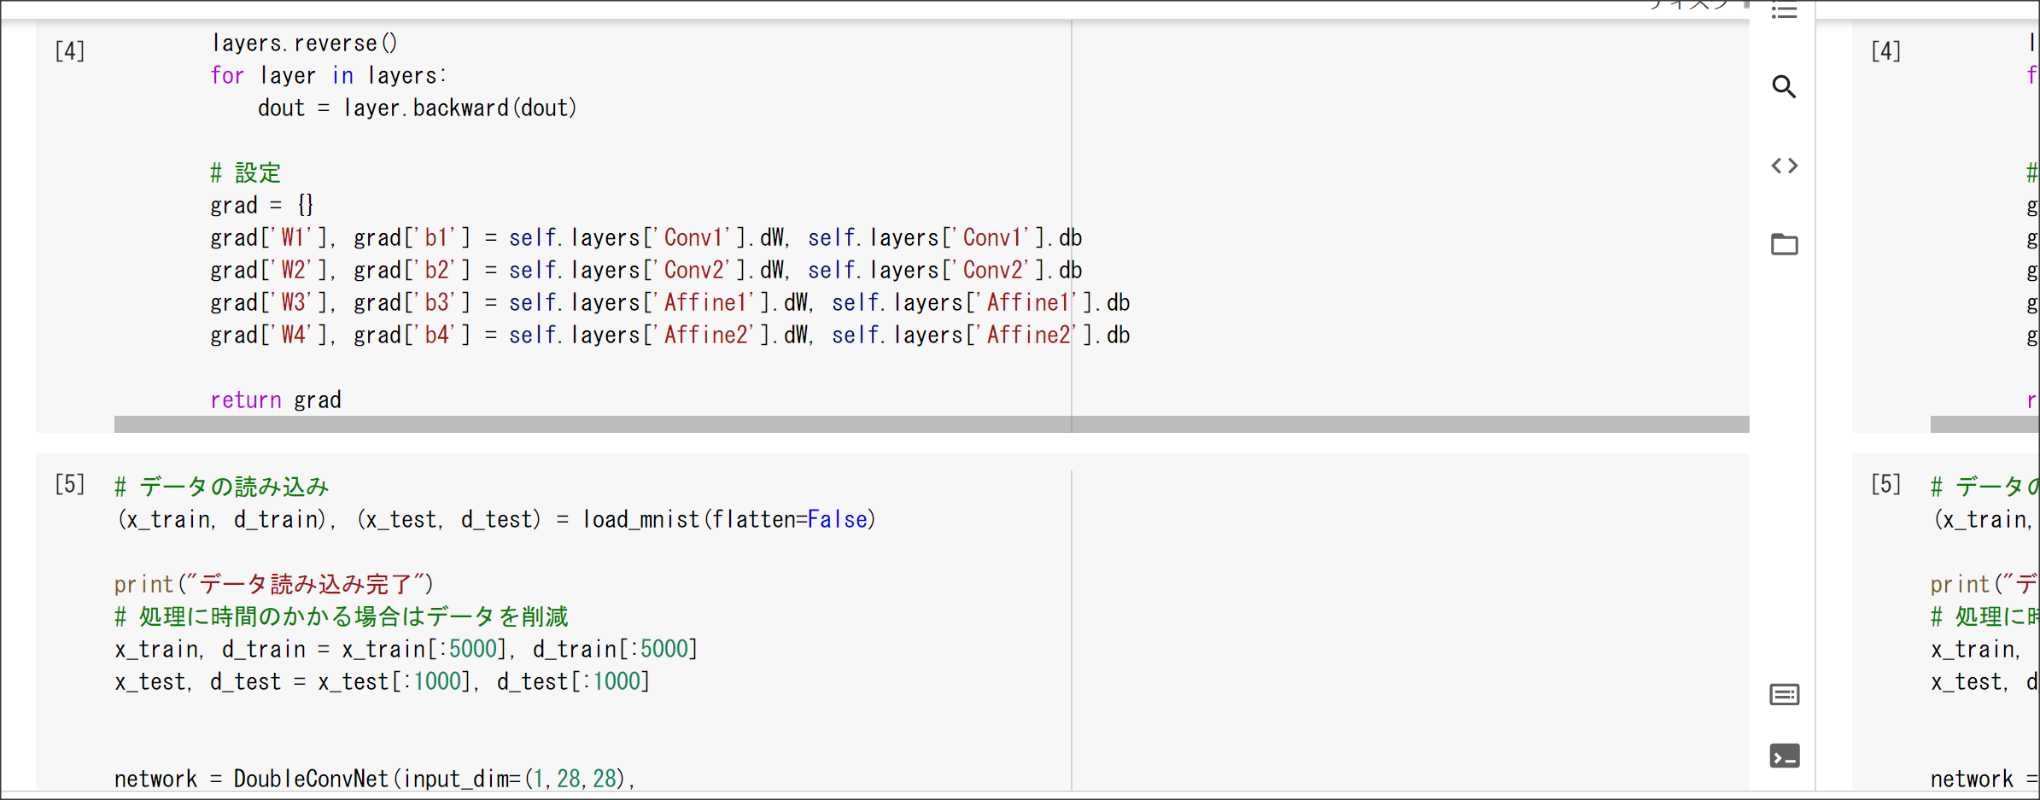Click the 'return grad' line
This screenshot has height=800, width=2040.
click(276, 400)
